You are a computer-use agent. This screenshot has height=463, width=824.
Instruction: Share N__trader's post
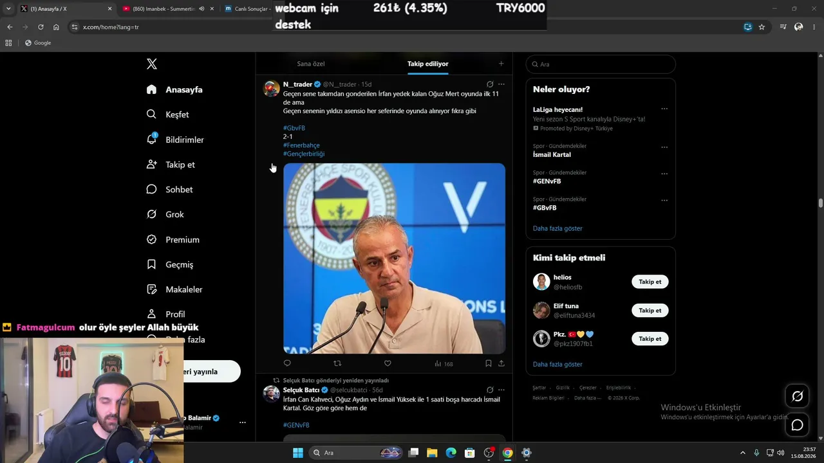[x=501, y=363]
